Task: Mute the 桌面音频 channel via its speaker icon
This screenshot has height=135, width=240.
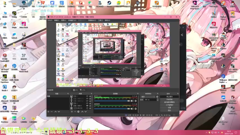Action: point(132,109)
